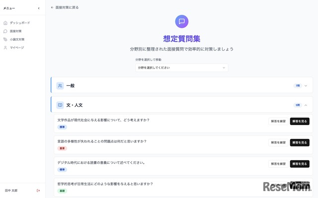Click 解答を練習 for デジタル時代 question
318x198 pixels.
pyautogui.click(x=278, y=164)
